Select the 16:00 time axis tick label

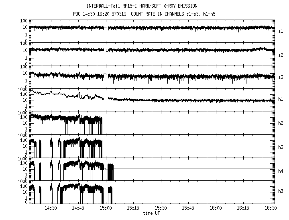(x=216, y=209)
